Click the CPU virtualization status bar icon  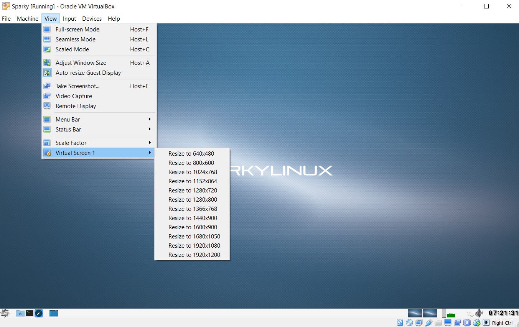tap(467, 323)
